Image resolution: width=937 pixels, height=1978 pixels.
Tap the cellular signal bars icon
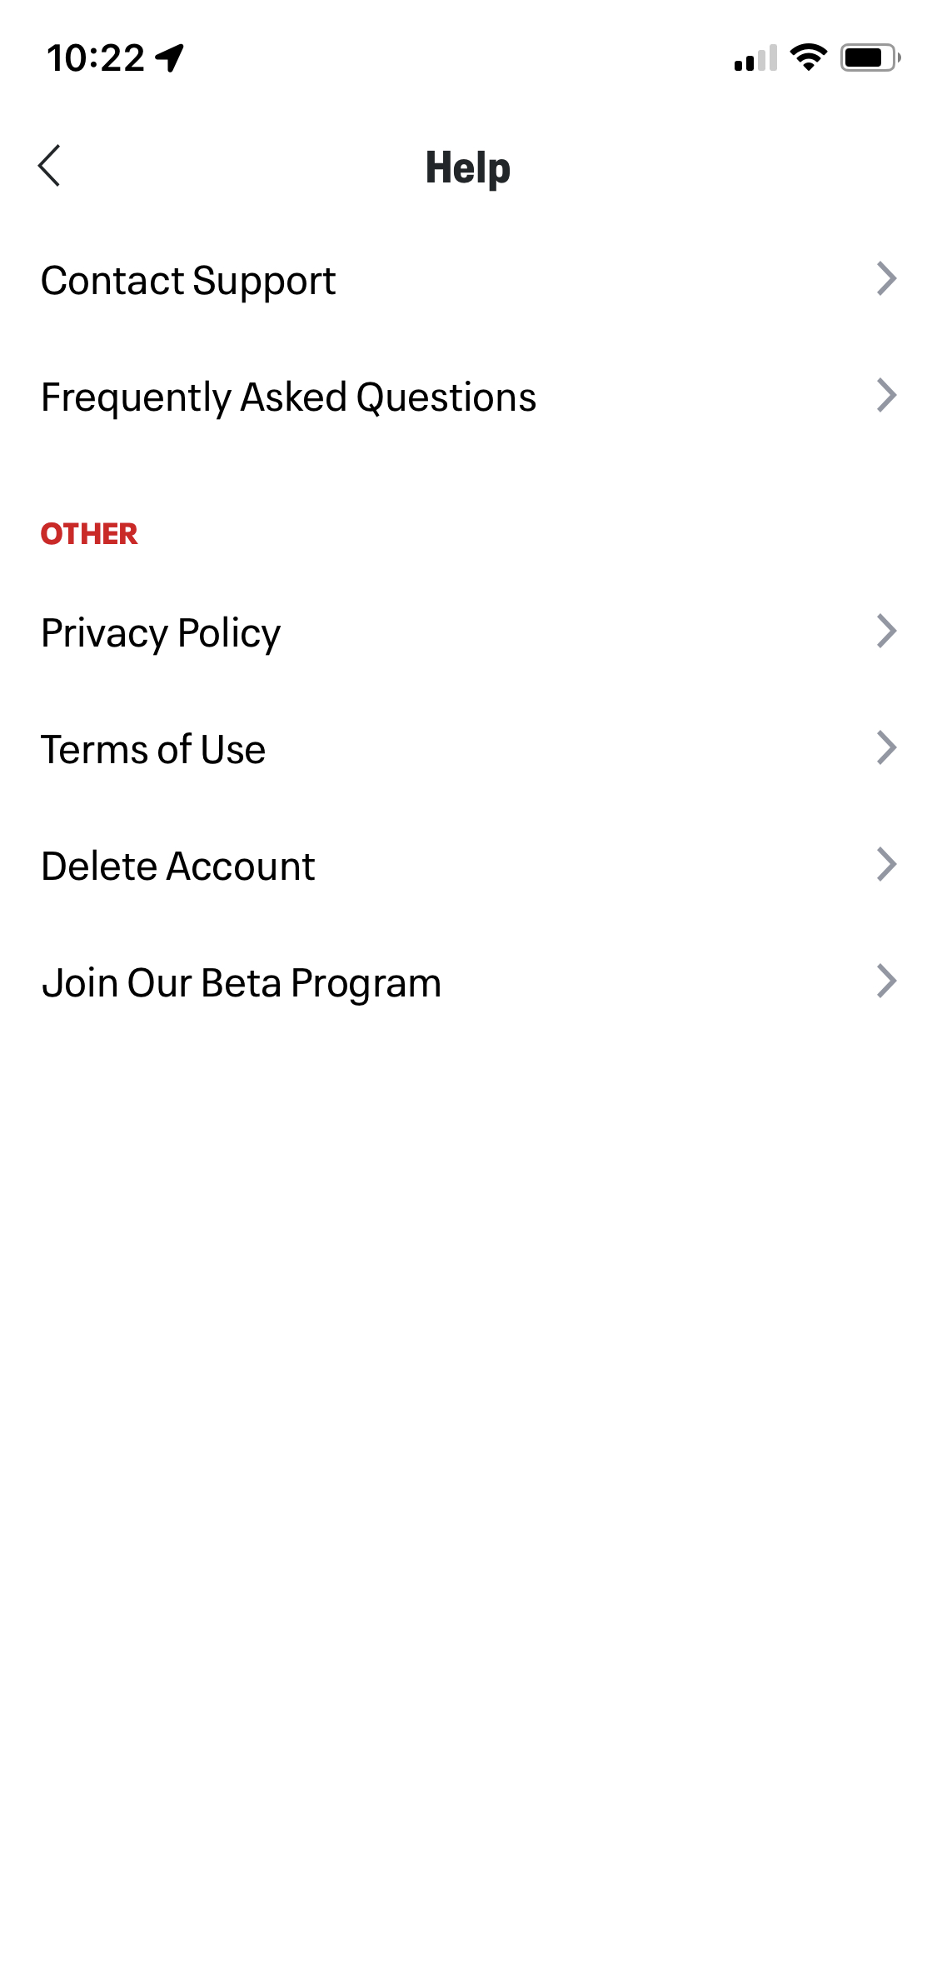pos(755,58)
